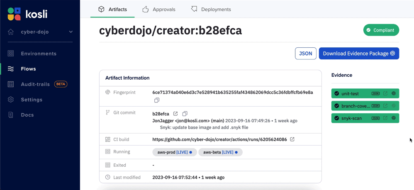Click the gear icon in unit-test row
The image size is (414, 190).
click(394, 93)
